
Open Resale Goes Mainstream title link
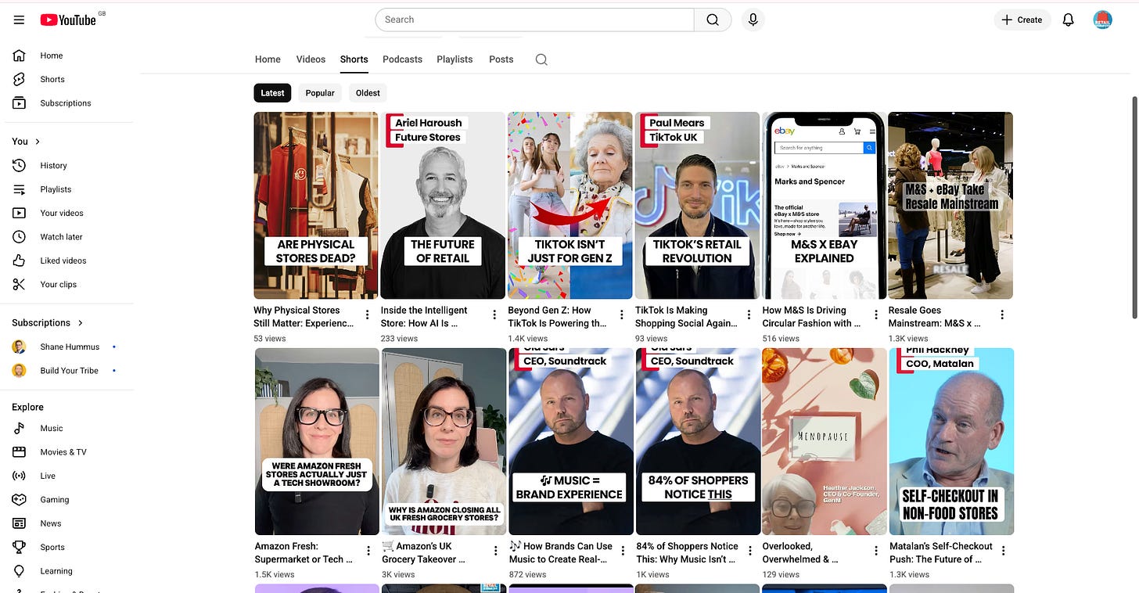click(x=935, y=317)
